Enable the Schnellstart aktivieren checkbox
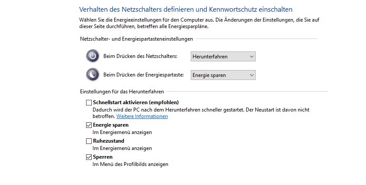Image resolution: width=366 pixels, height=185 pixels. click(x=89, y=102)
